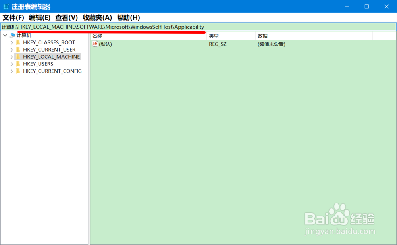Screen dimensions: 397x245
Task: Sort by the 类型 column header
Action: (231, 36)
